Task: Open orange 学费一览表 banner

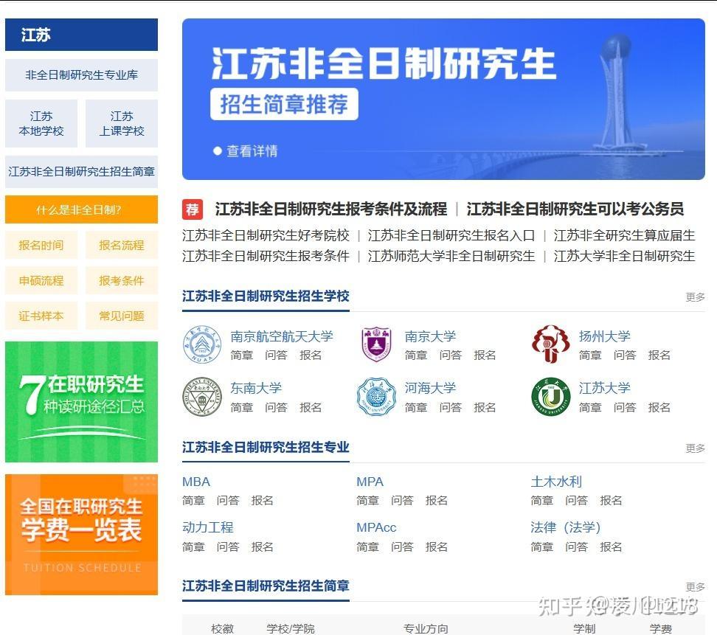Action: pyautogui.click(x=81, y=535)
